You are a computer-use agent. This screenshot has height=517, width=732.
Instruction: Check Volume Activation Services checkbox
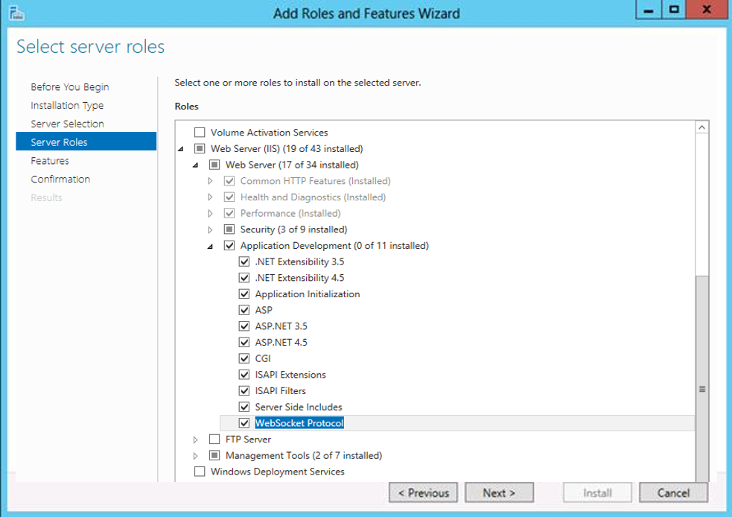pos(200,132)
